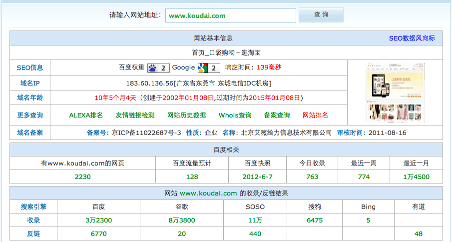Click the page title 首页_口袋购物－逛淘宝
This screenshot has width=452, height=242.
226,52
